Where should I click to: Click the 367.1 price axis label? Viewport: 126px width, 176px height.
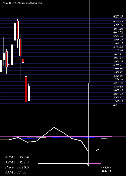point(117,54)
